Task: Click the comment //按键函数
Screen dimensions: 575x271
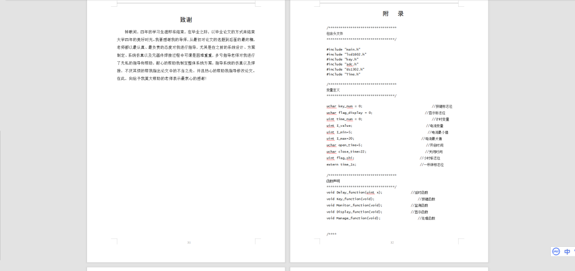Action: 426,199
